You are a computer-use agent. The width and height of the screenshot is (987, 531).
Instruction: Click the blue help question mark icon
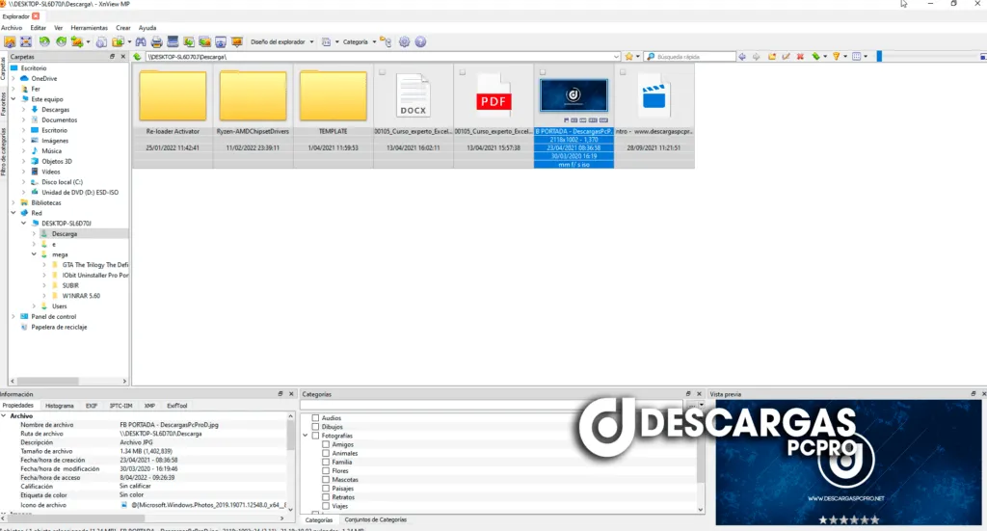pyautogui.click(x=420, y=42)
